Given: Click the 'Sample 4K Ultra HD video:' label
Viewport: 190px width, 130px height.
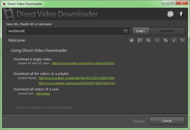Looking at the screenshot, I should coord(34,63).
